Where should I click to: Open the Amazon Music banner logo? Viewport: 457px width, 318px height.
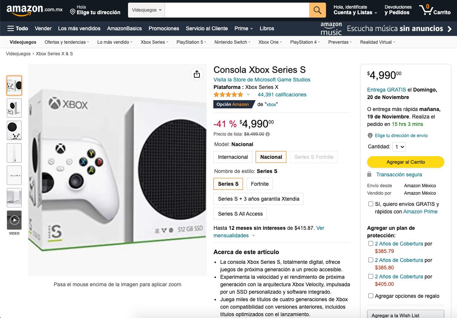[x=331, y=28]
